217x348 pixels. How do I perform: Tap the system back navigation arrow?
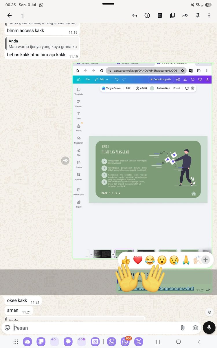pyautogui.click(x=199, y=342)
